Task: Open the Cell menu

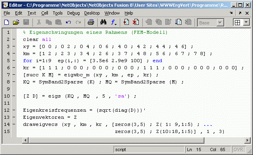Action: click(x=45, y=13)
